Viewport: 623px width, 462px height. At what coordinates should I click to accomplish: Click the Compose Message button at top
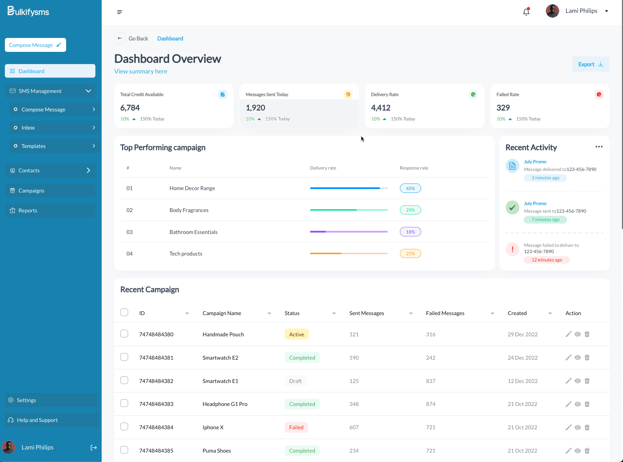(x=36, y=45)
